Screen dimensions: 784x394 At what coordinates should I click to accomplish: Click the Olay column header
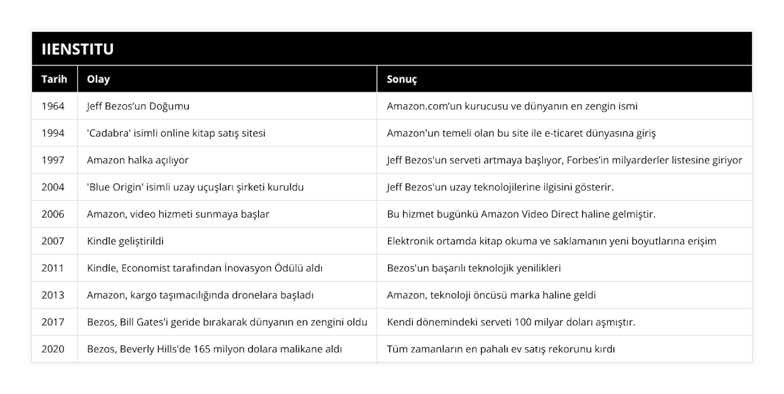[98, 79]
